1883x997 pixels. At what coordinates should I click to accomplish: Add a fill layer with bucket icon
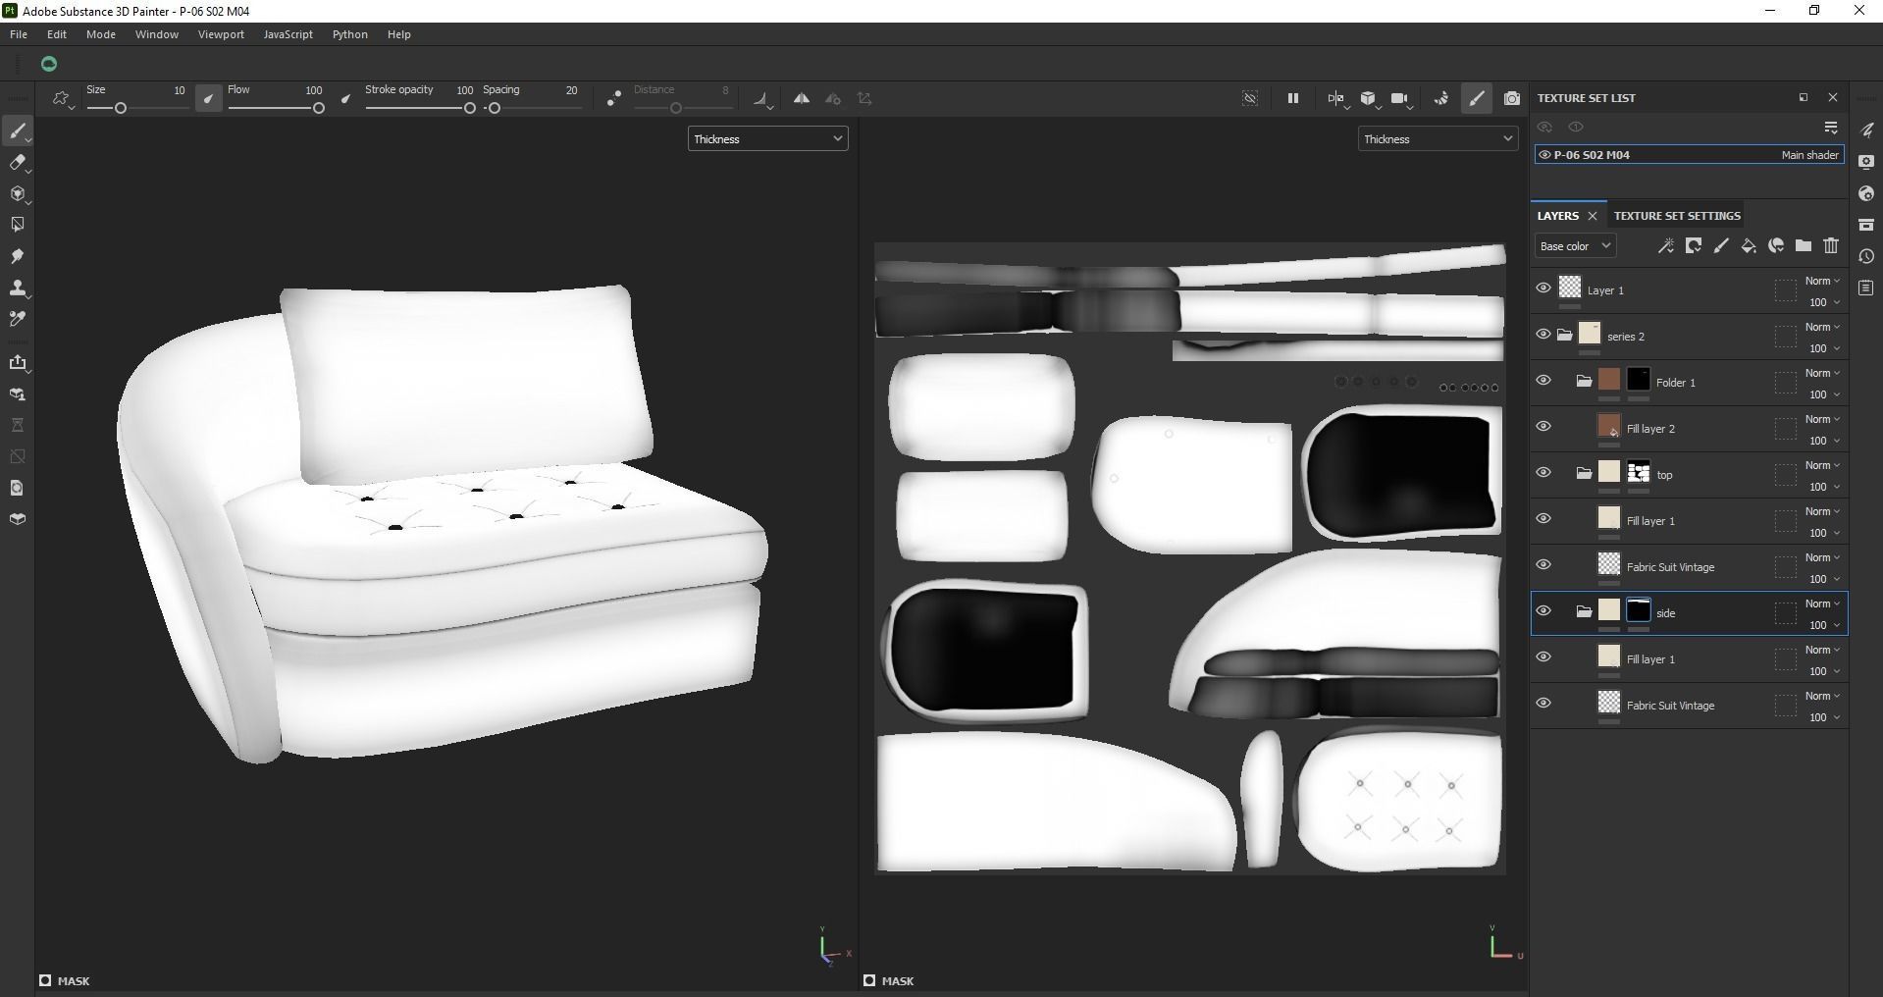pyautogui.click(x=1749, y=246)
